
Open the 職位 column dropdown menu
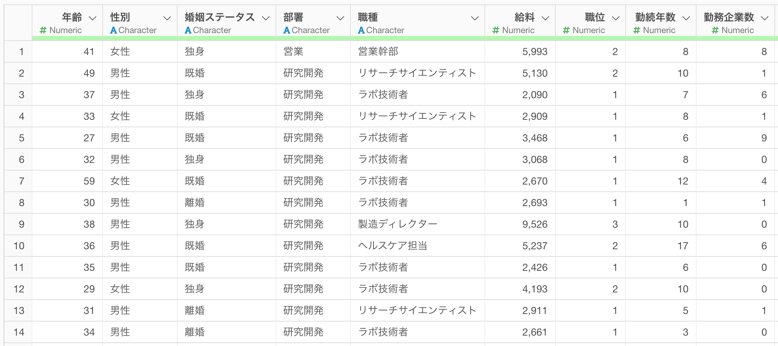pos(616,18)
